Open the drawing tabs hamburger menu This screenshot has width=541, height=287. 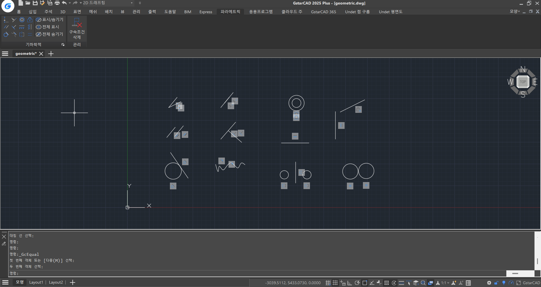pos(5,53)
